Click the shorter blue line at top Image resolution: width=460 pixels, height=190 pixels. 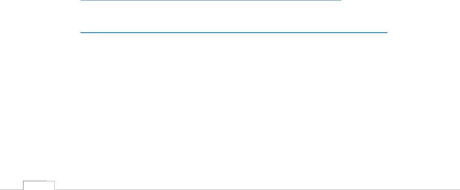[211, 1]
